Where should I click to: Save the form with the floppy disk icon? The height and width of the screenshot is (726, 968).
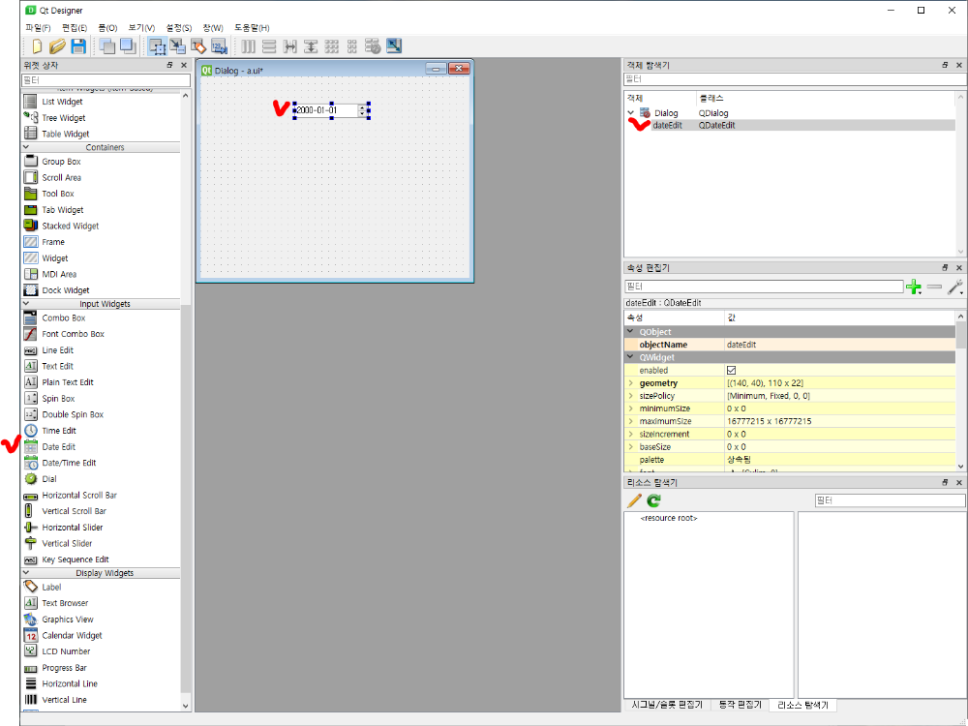(x=78, y=46)
